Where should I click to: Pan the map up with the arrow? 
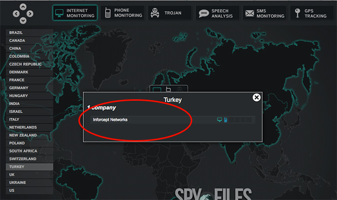tap(23, 7)
